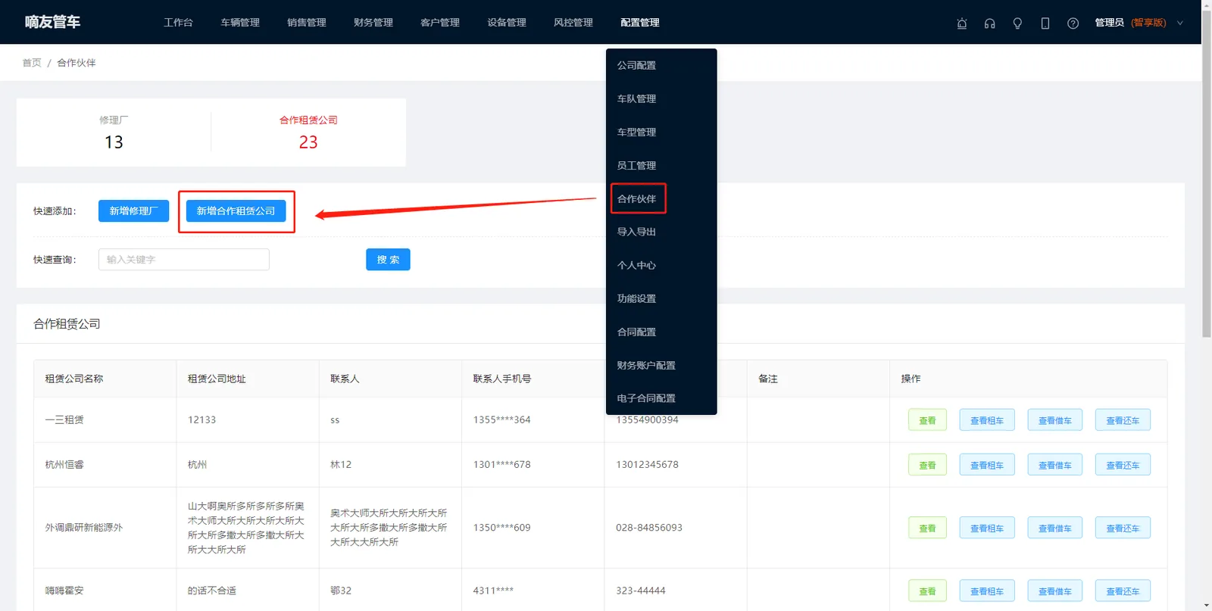The height and width of the screenshot is (611, 1212).
Task: Click the 新增合作租赁公司 button
Action: [236, 211]
